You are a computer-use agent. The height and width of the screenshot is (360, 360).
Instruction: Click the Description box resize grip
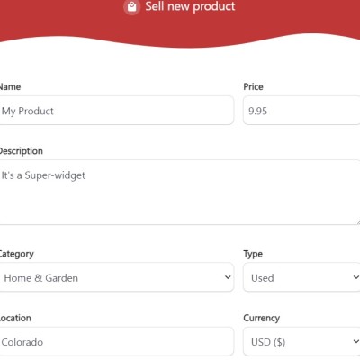coord(357,222)
